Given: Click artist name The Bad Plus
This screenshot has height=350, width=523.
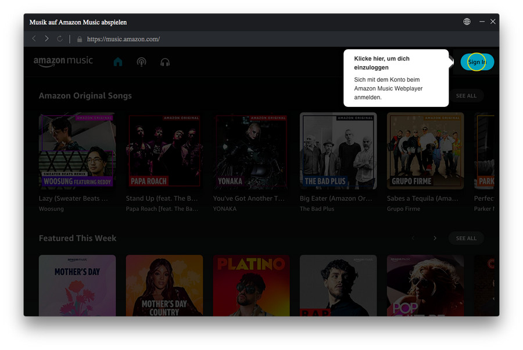Looking at the screenshot, I should click(x=317, y=209).
